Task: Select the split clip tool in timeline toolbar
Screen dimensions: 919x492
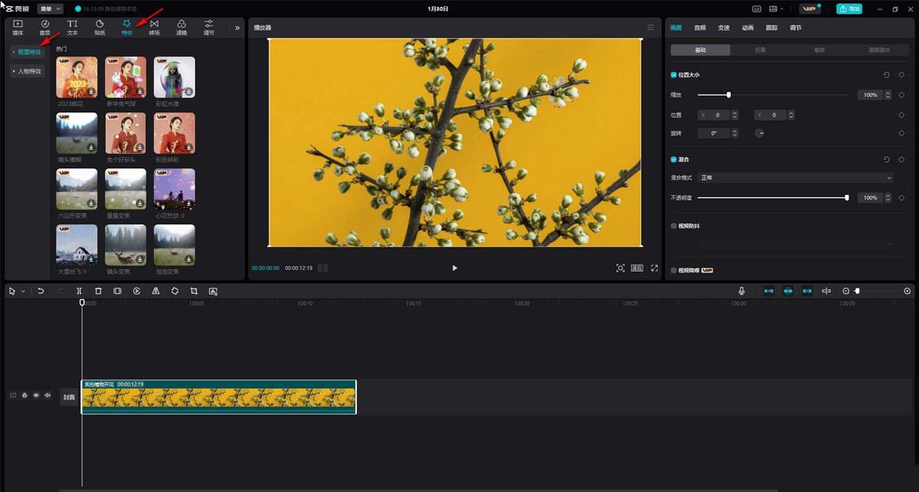Action: [79, 292]
